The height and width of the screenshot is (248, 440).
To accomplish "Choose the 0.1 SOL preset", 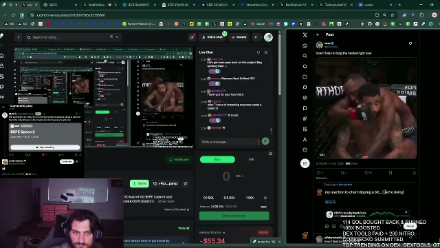I will click(208, 198).
